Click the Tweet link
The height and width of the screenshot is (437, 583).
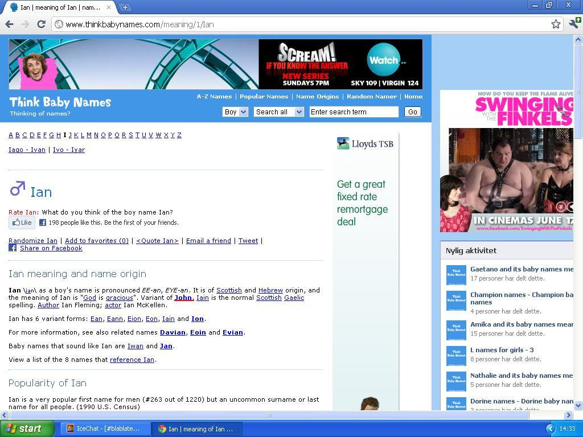pyautogui.click(x=248, y=241)
